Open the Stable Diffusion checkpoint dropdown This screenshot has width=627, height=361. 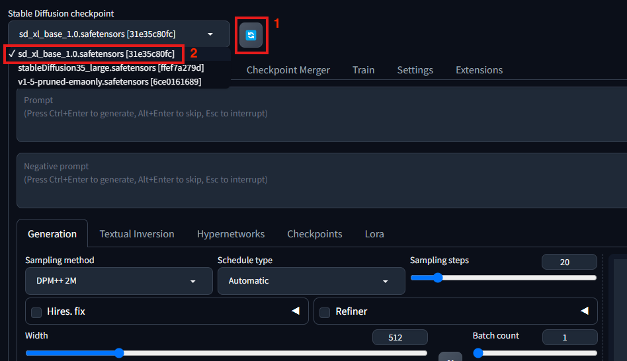119,34
